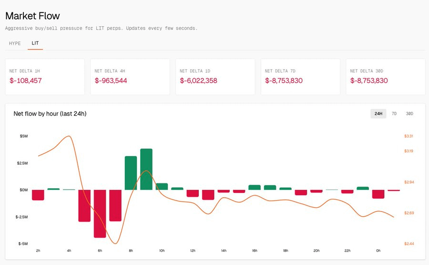
Task: Click the $3.31 price axis label
Action: [409, 136]
